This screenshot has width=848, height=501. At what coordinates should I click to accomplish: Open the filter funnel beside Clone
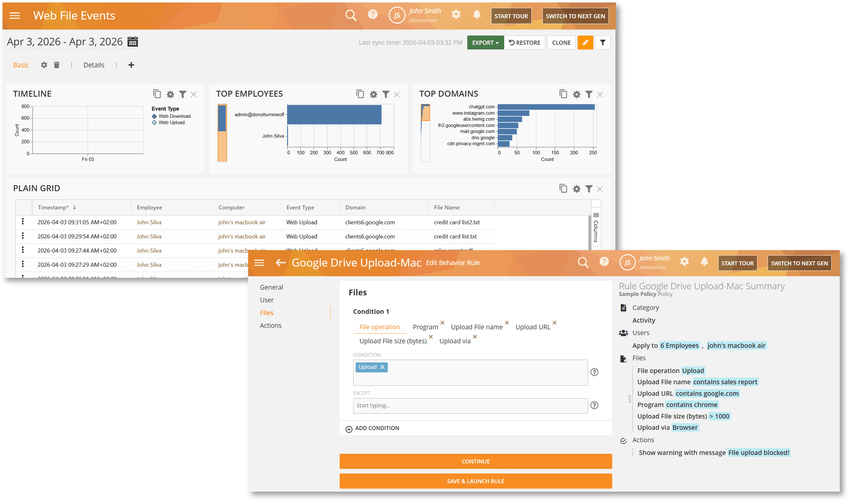pyautogui.click(x=603, y=42)
